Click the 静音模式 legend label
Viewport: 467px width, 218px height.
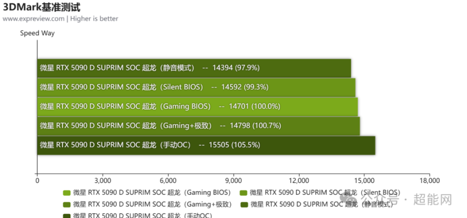pos(322,204)
